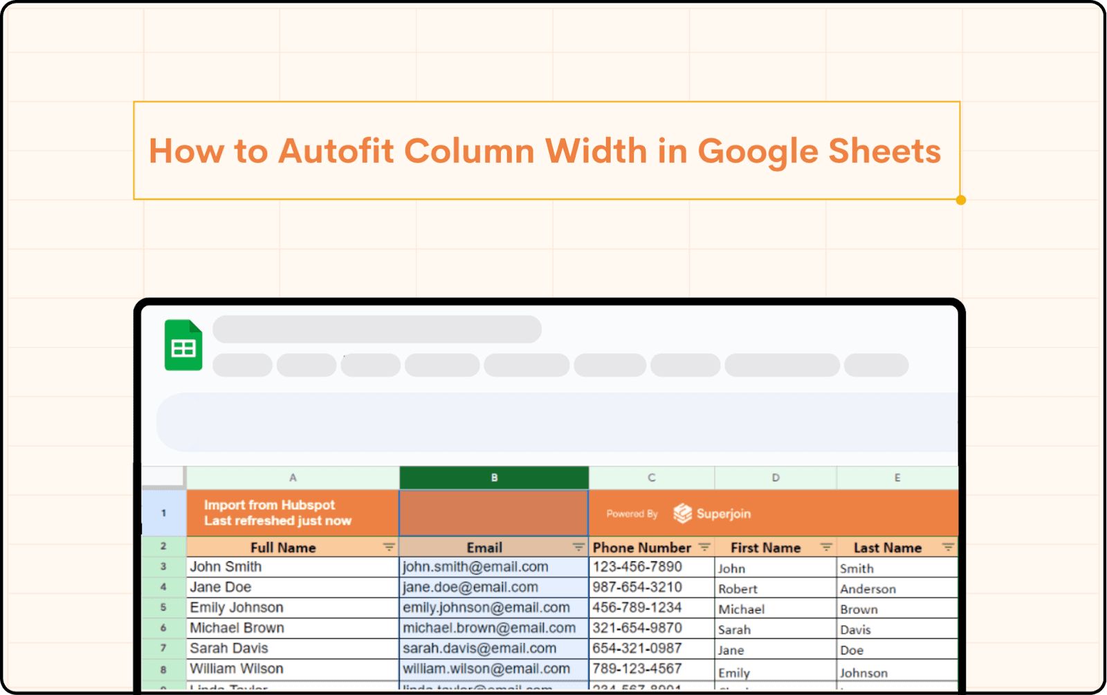Click the Superjoin logo icon

point(683,513)
